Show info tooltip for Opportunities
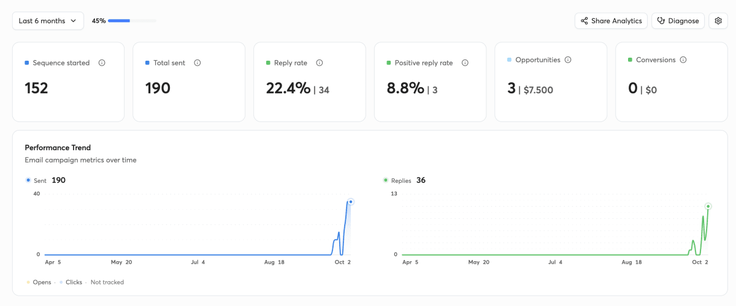 (568, 60)
